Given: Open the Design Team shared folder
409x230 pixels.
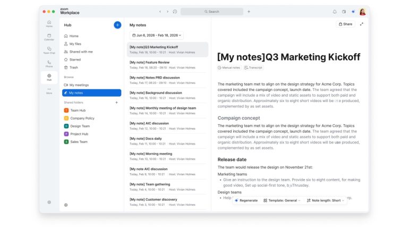Looking at the screenshot, I should pyautogui.click(x=80, y=126).
